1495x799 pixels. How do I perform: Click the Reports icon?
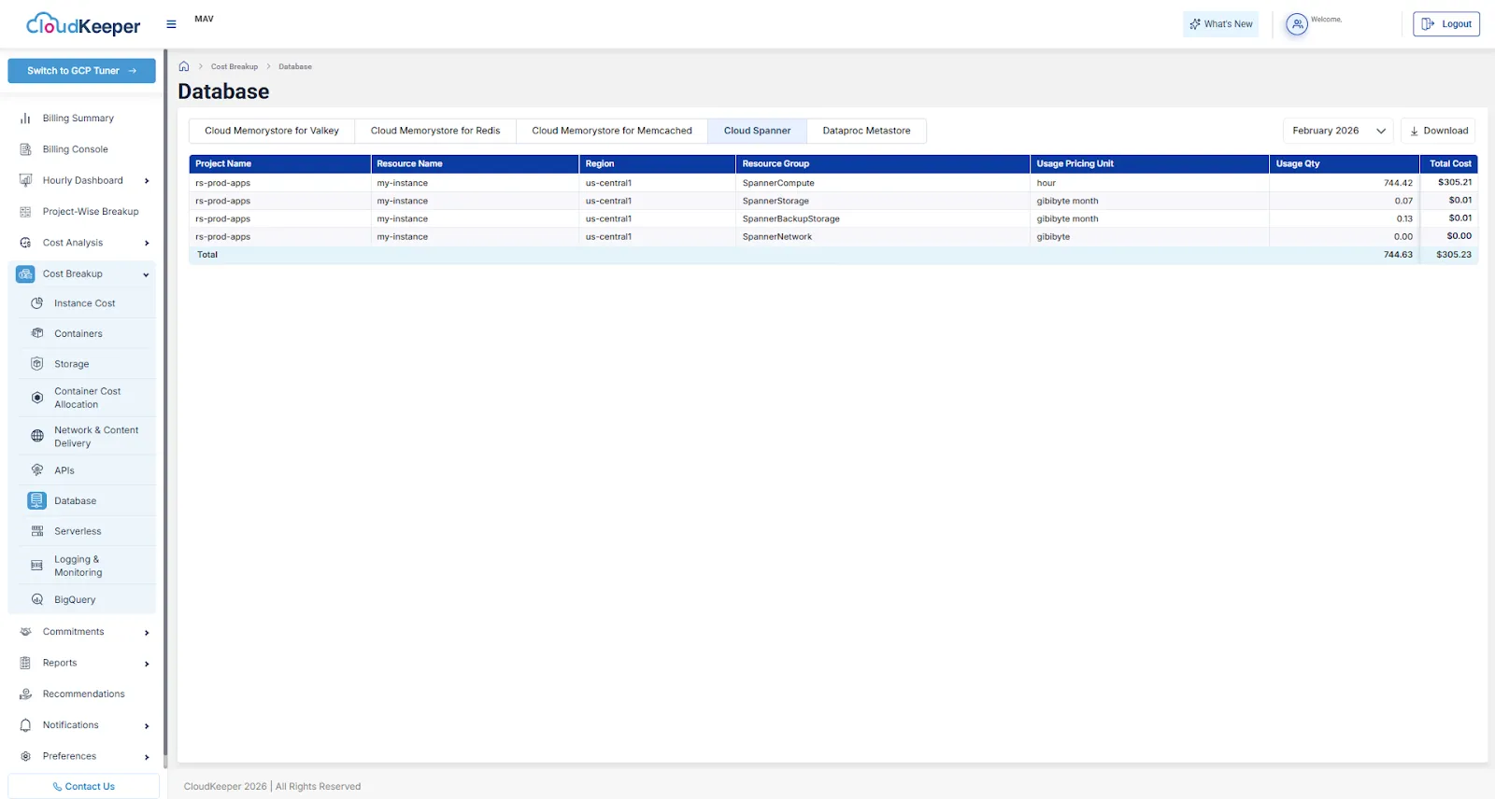pos(25,663)
